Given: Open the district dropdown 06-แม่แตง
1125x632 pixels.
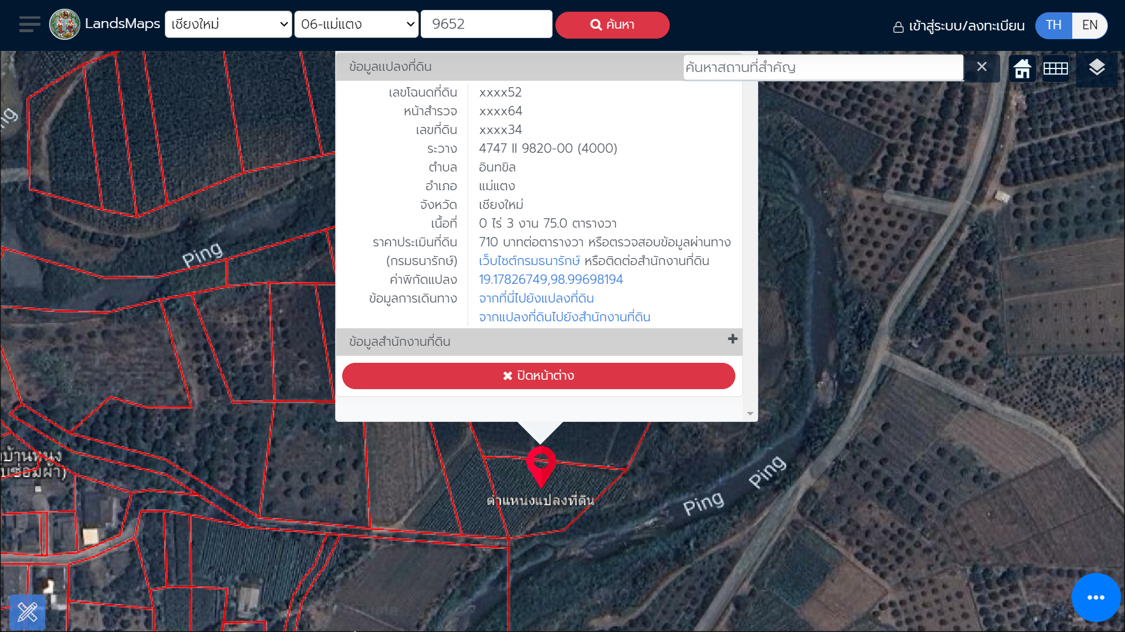Looking at the screenshot, I should (356, 25).
